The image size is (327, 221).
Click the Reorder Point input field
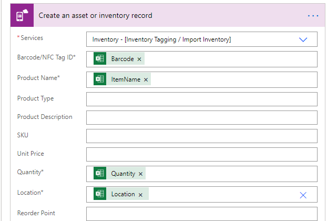(x=202, y=214)
